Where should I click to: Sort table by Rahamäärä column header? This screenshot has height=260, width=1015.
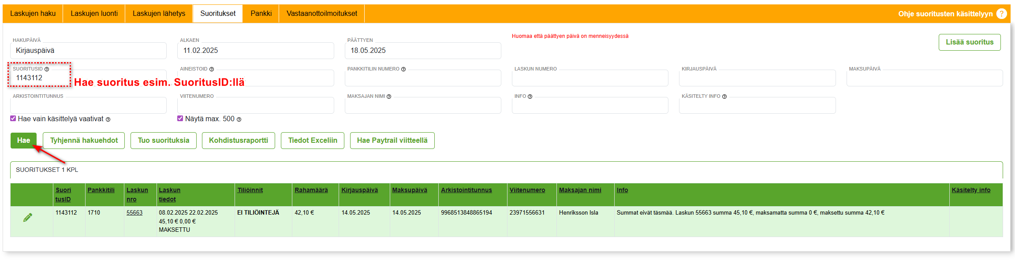pyautogui.click(x=311, y=190)
